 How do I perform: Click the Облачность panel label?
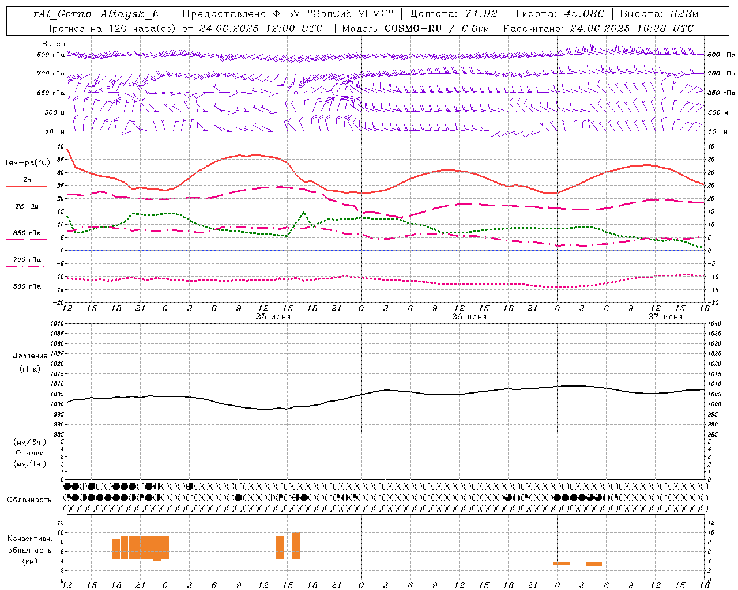pyautogui.click(x=29, y=500)
